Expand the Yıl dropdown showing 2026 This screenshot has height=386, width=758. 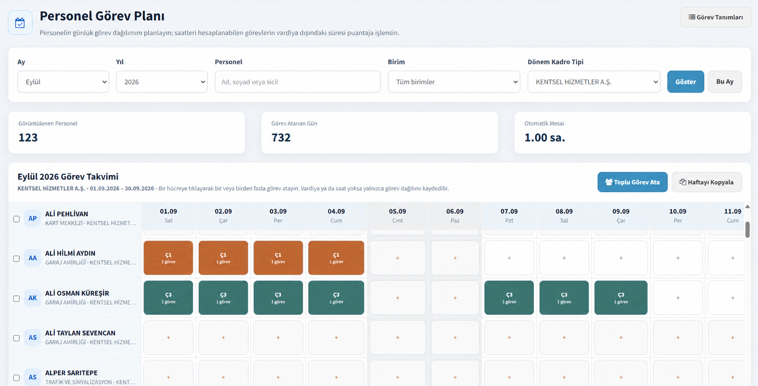tap(162, 82)
